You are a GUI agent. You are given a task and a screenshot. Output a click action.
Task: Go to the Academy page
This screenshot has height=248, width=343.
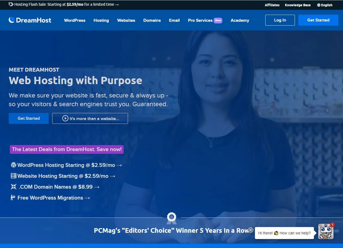(240, 20)
